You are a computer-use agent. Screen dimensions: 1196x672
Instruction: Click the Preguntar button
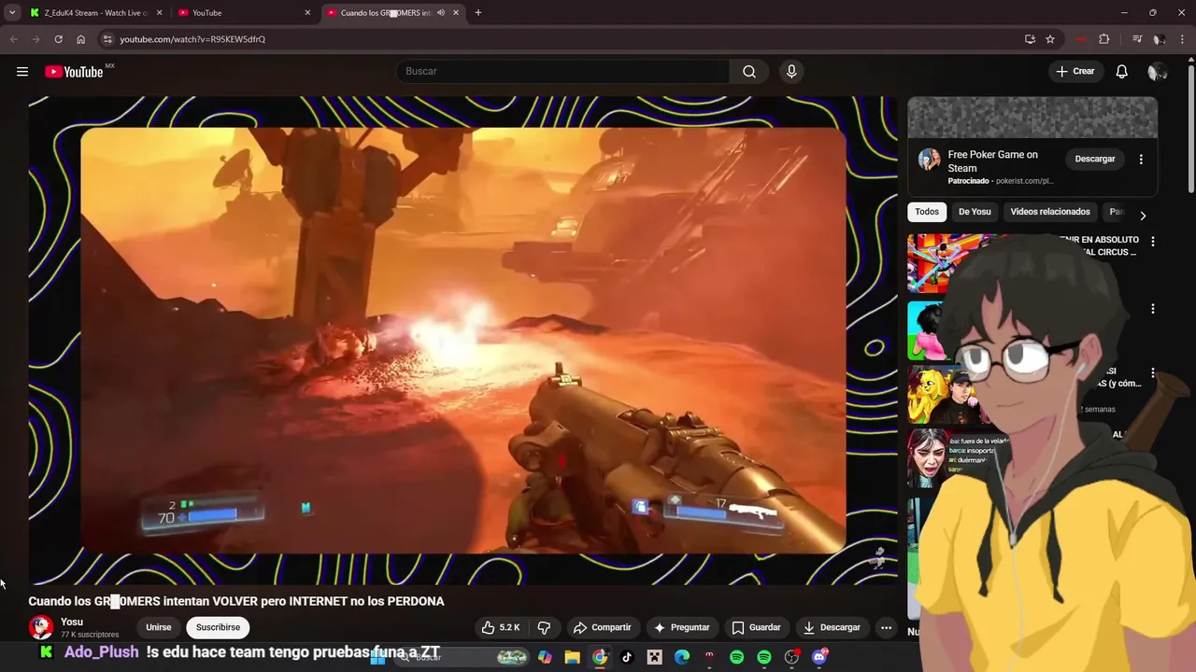point(682,627)
